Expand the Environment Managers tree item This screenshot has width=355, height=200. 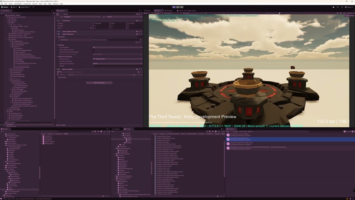11,43
